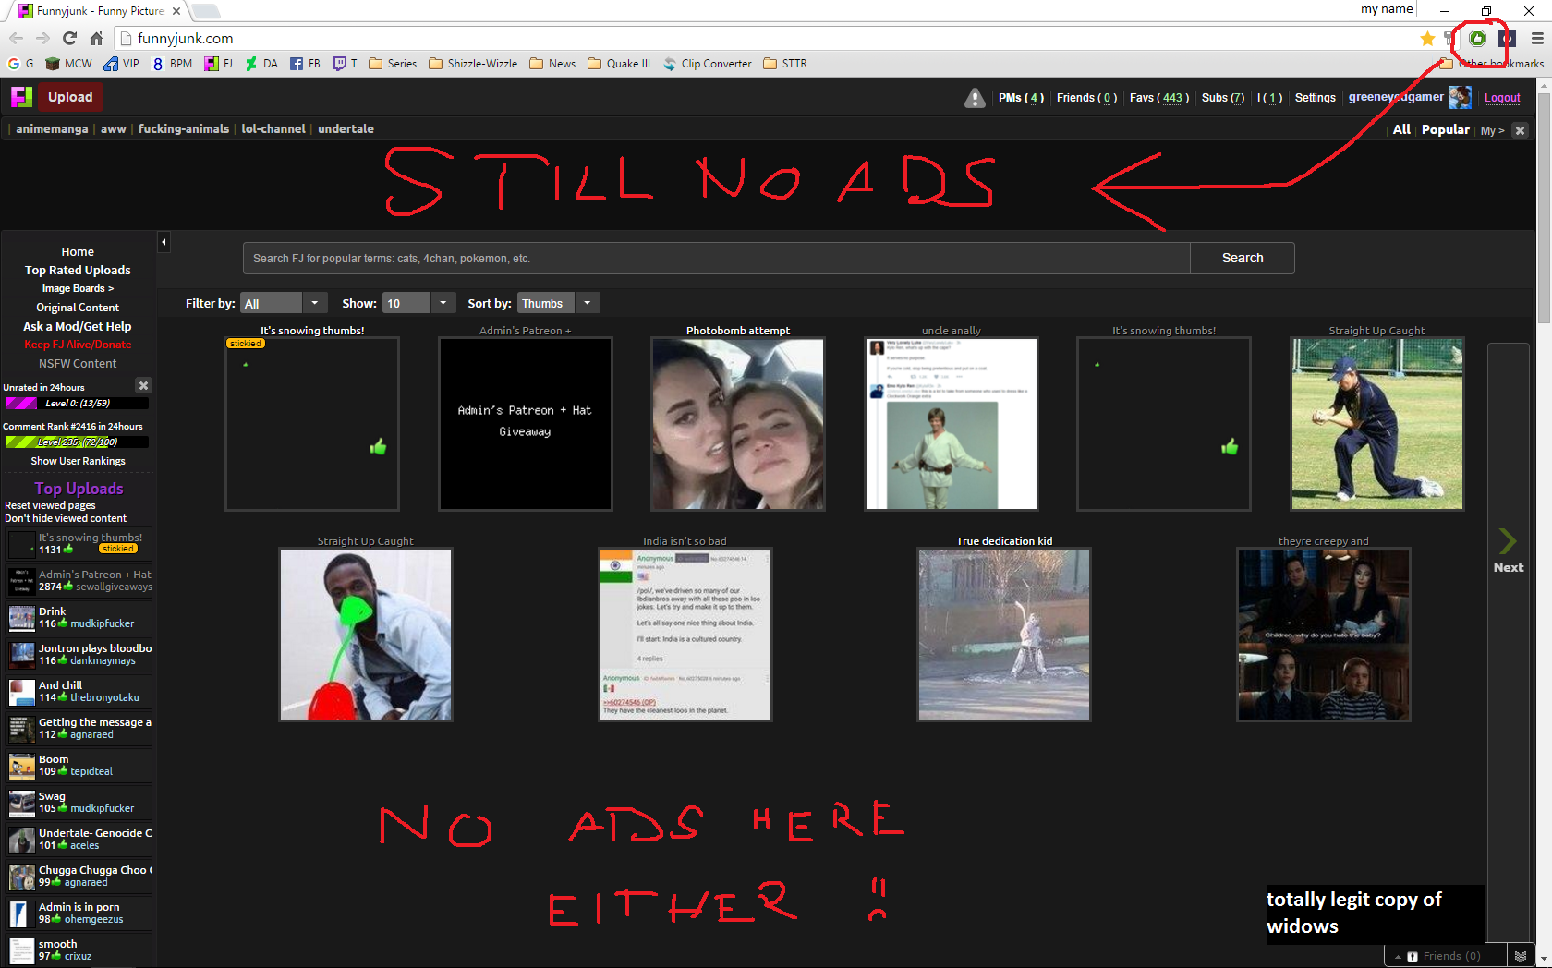Click the warning triangle alert icon
Image resolution: width=1552 pixels, height=968 pixels.
point(975,98)
